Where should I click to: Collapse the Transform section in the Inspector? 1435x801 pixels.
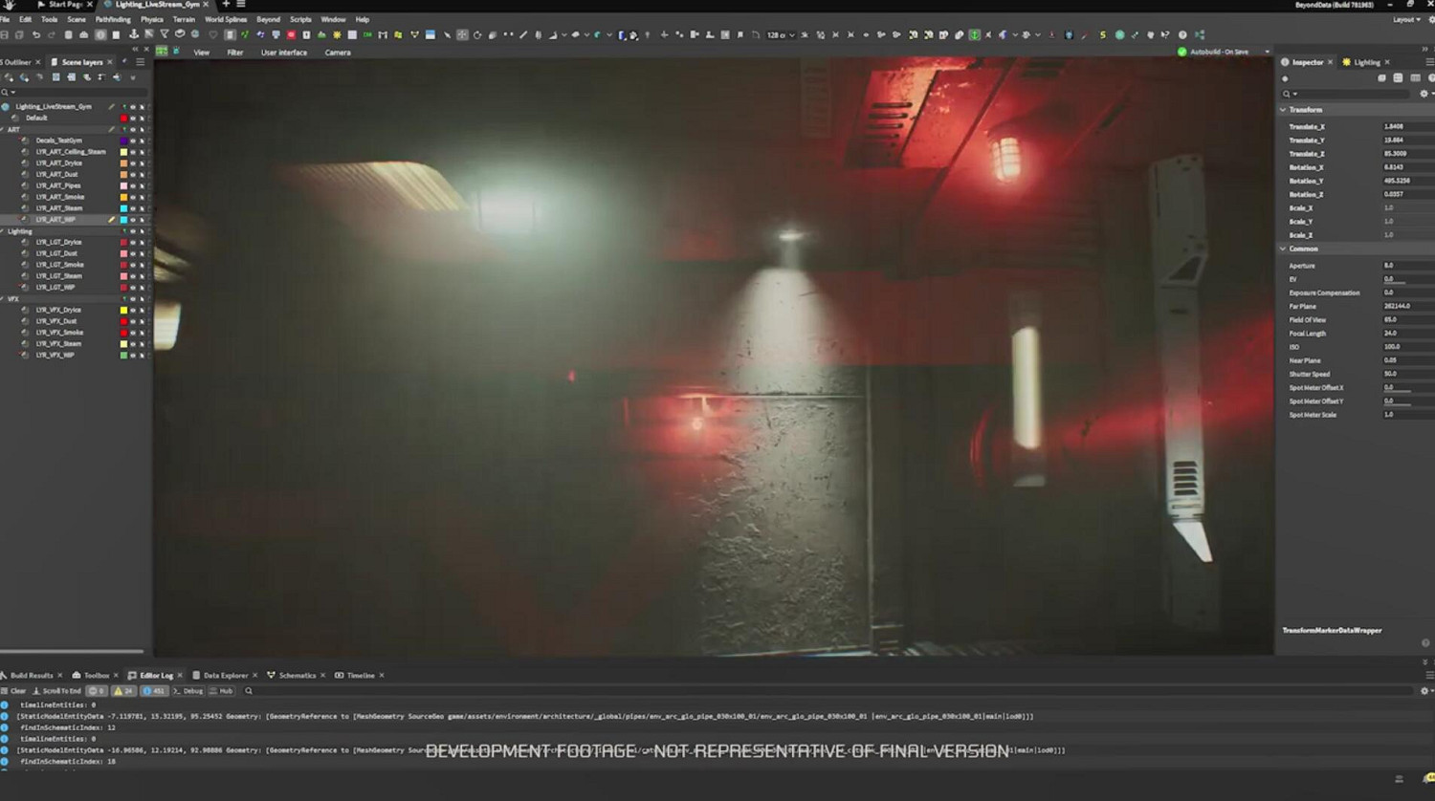click(x=1284, y=110)
